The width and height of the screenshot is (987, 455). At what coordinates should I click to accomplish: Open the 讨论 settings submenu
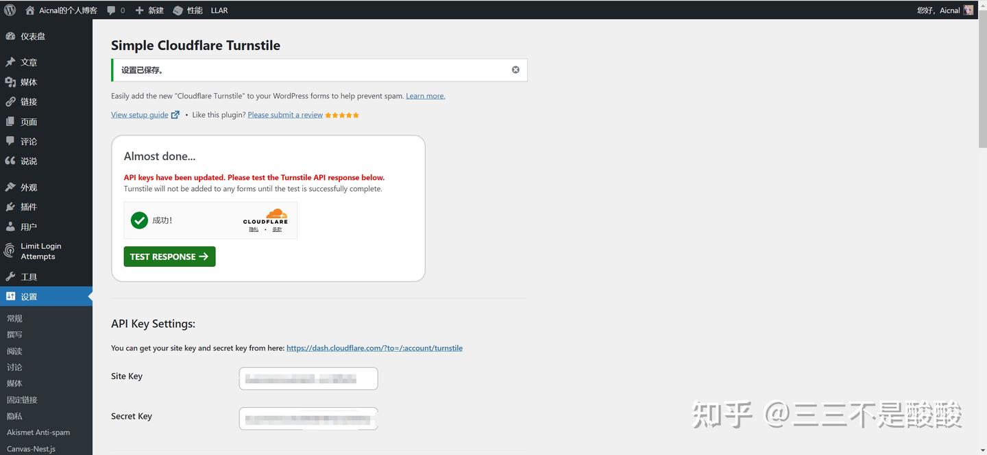pyautogui.click(x=14, y=367)
